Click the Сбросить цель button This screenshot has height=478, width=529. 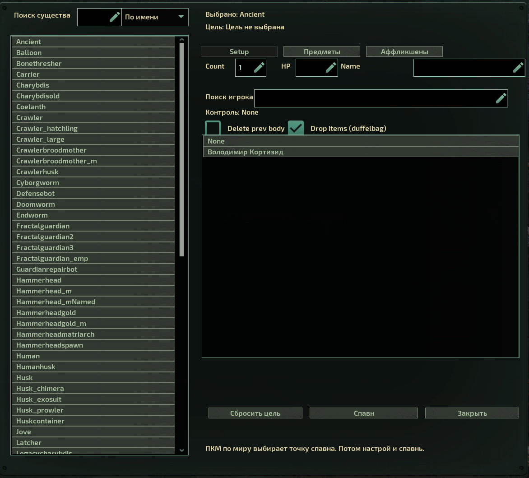pyautogui.click(x=255, y=413)
